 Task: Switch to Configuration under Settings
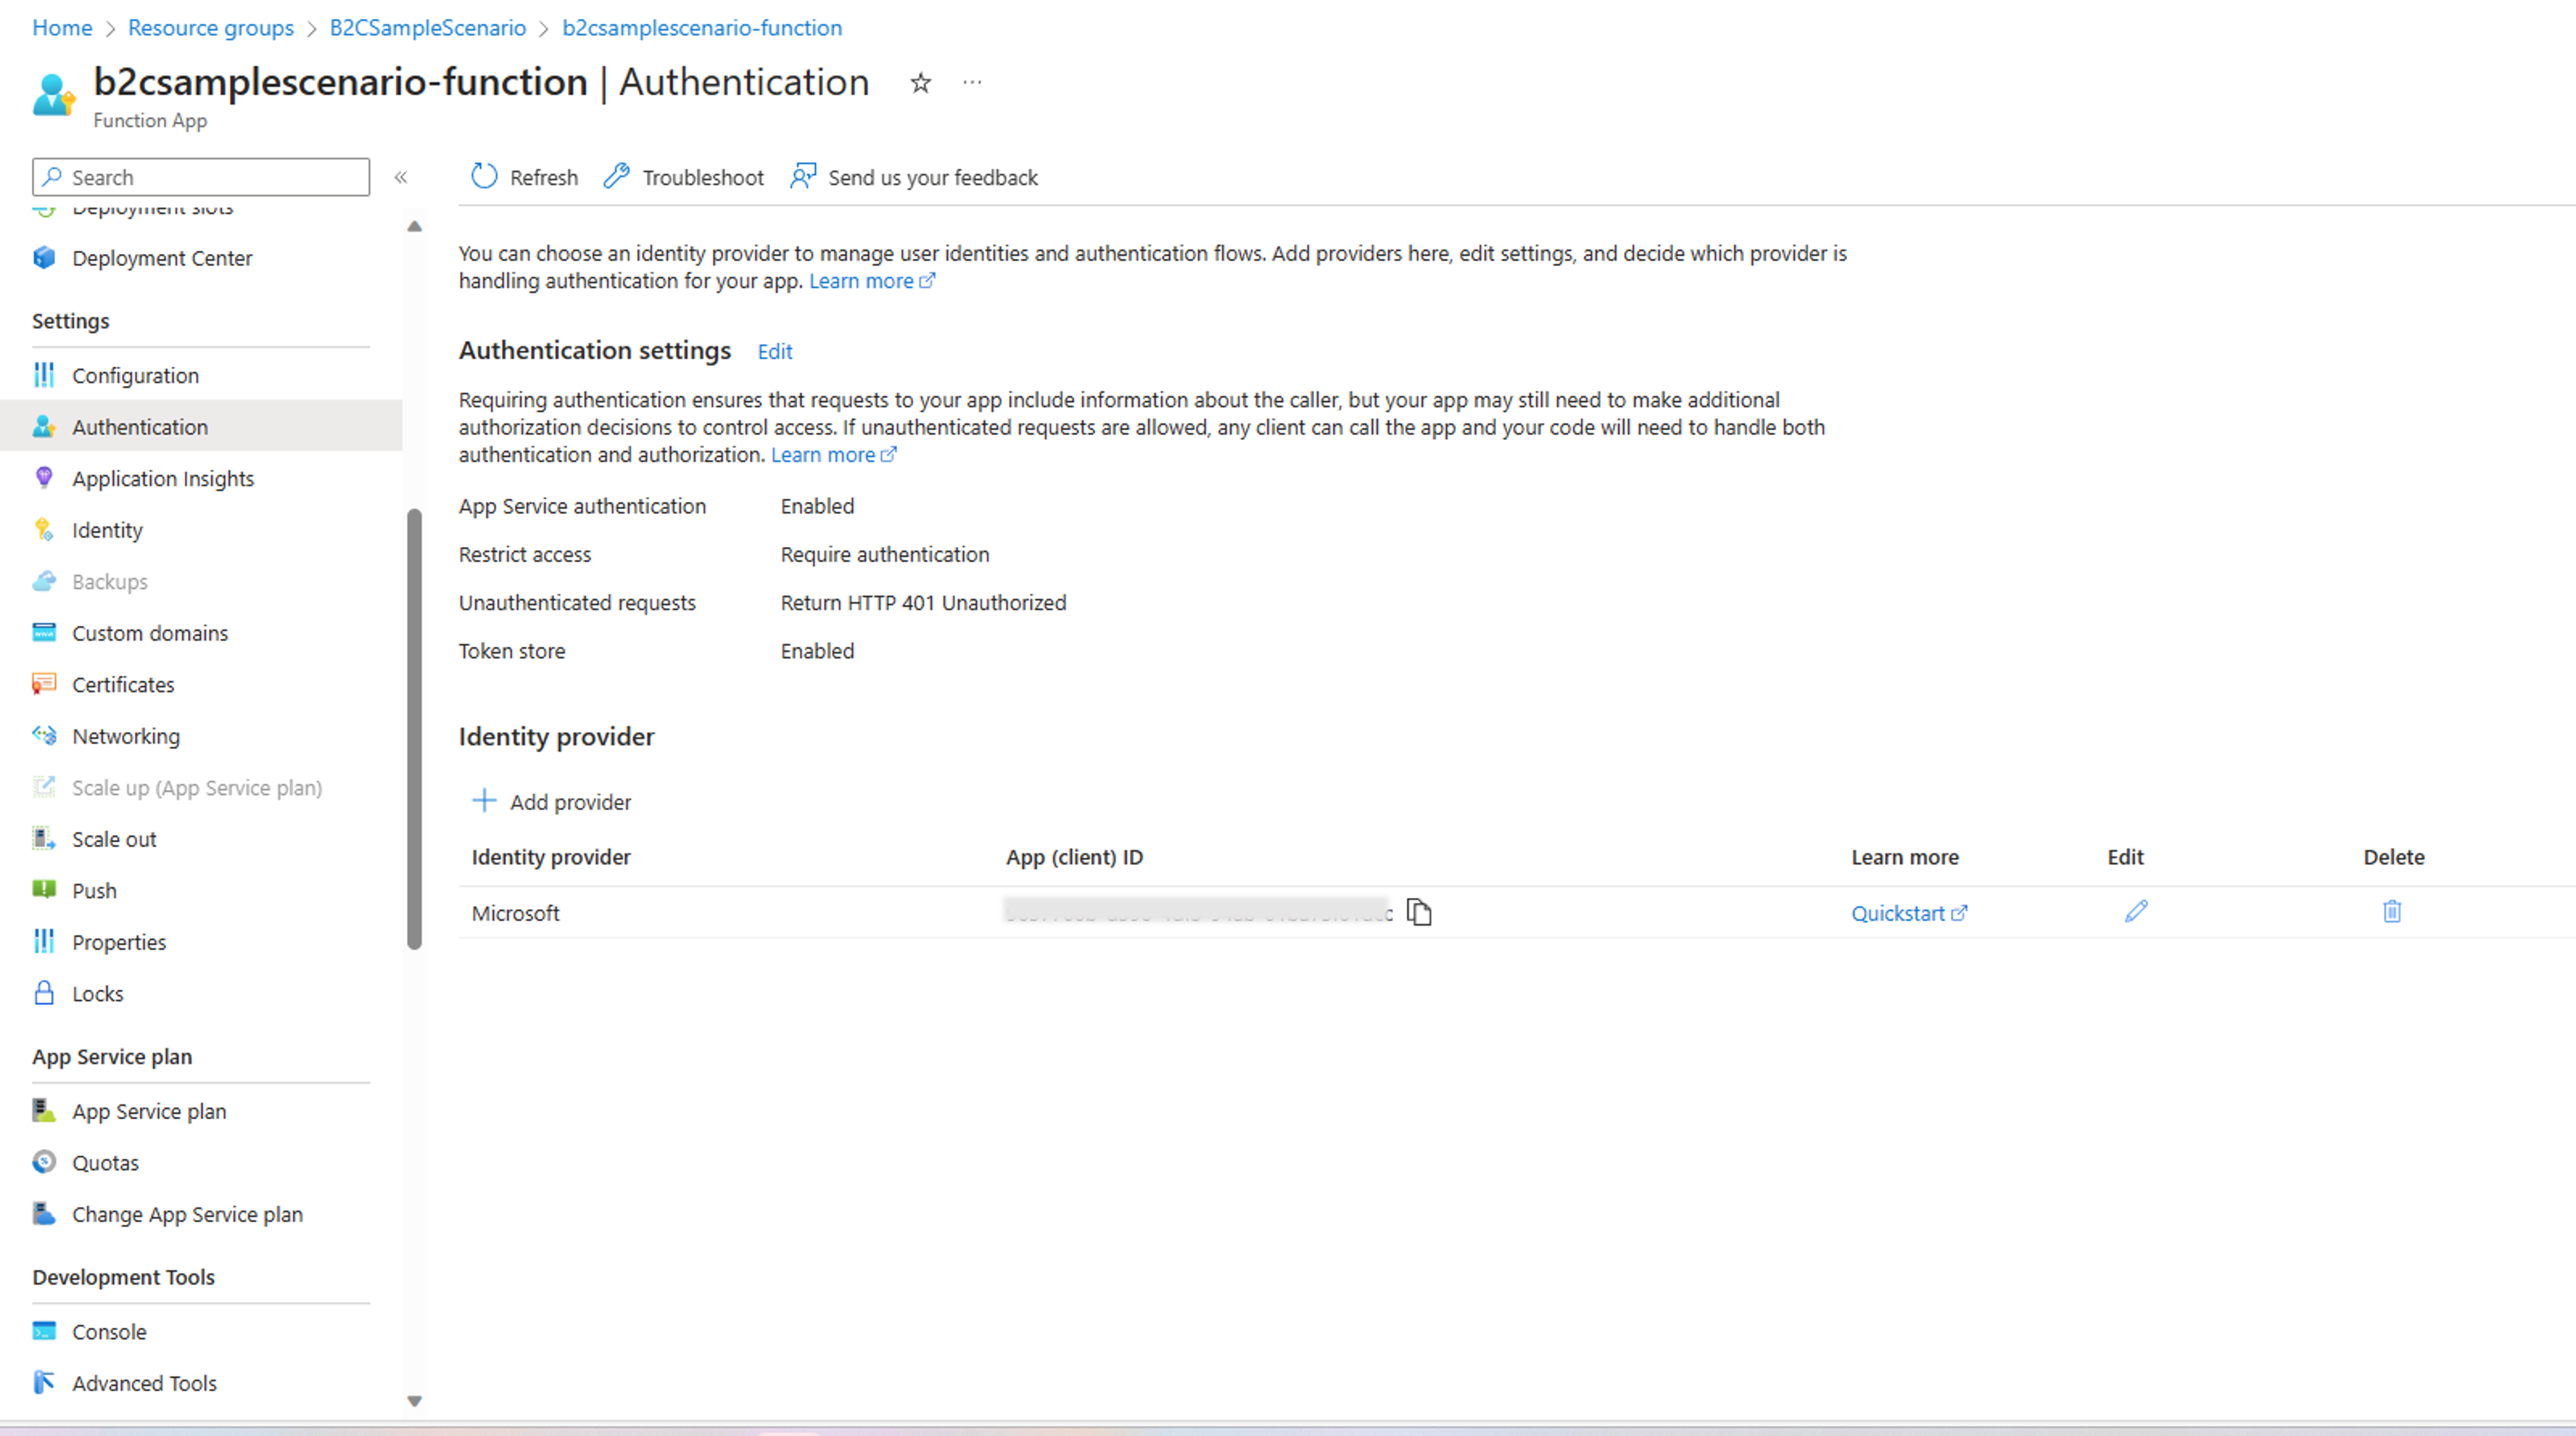pyautogui.click(x=136, y=375)
